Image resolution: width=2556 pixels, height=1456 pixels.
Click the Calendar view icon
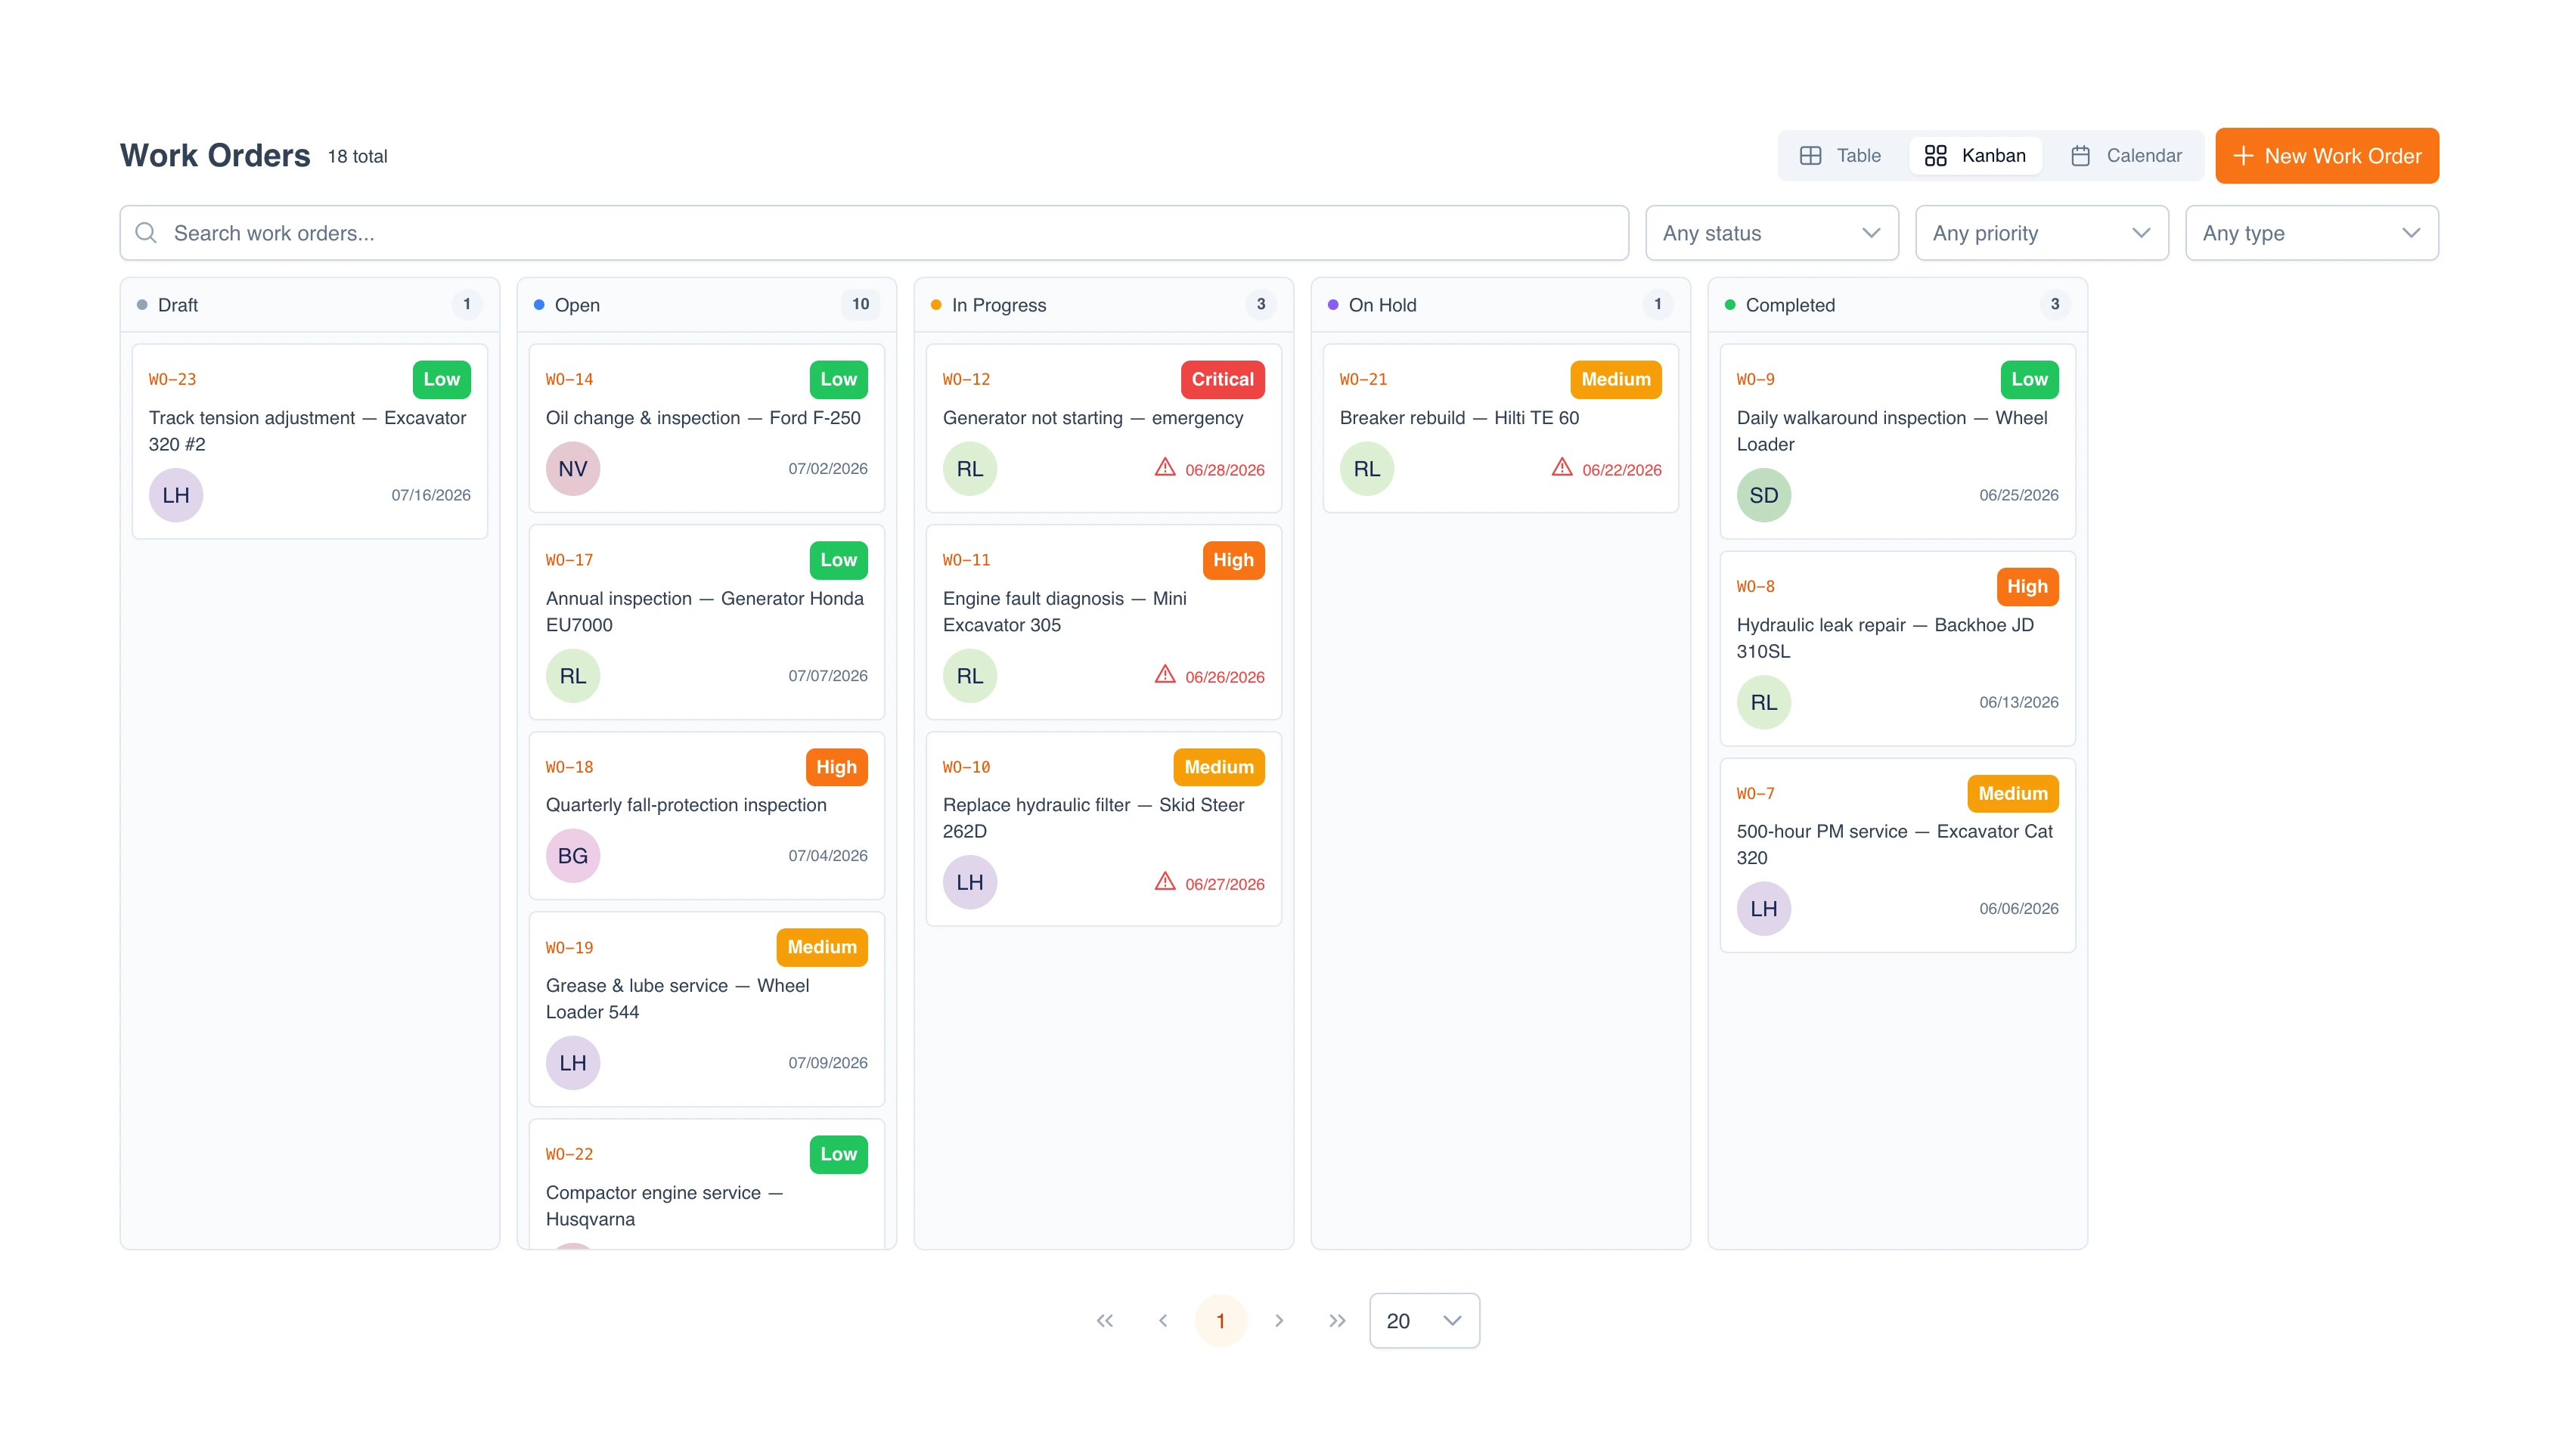2080,156
